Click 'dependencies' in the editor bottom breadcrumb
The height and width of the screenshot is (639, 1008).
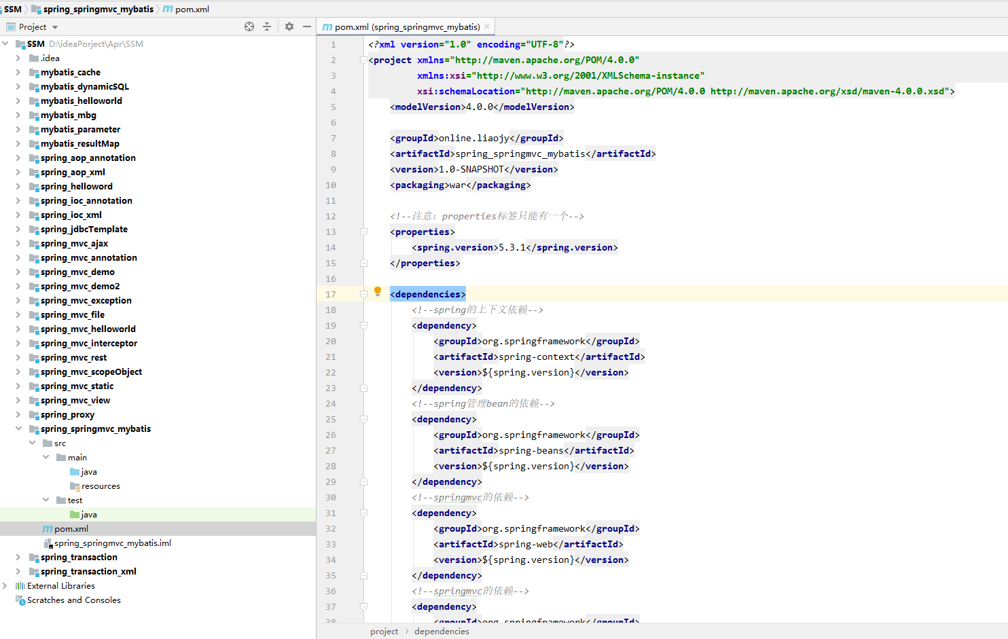[x=442, y=631]
